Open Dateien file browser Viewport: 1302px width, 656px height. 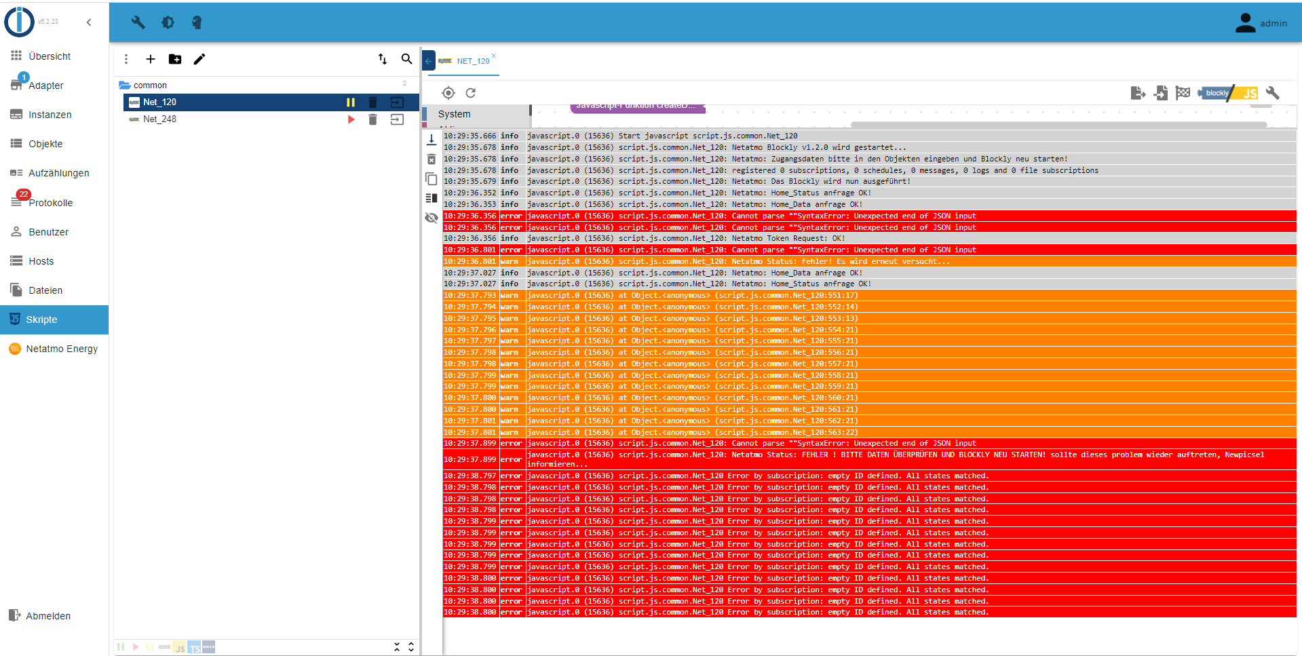coord(54,290)
